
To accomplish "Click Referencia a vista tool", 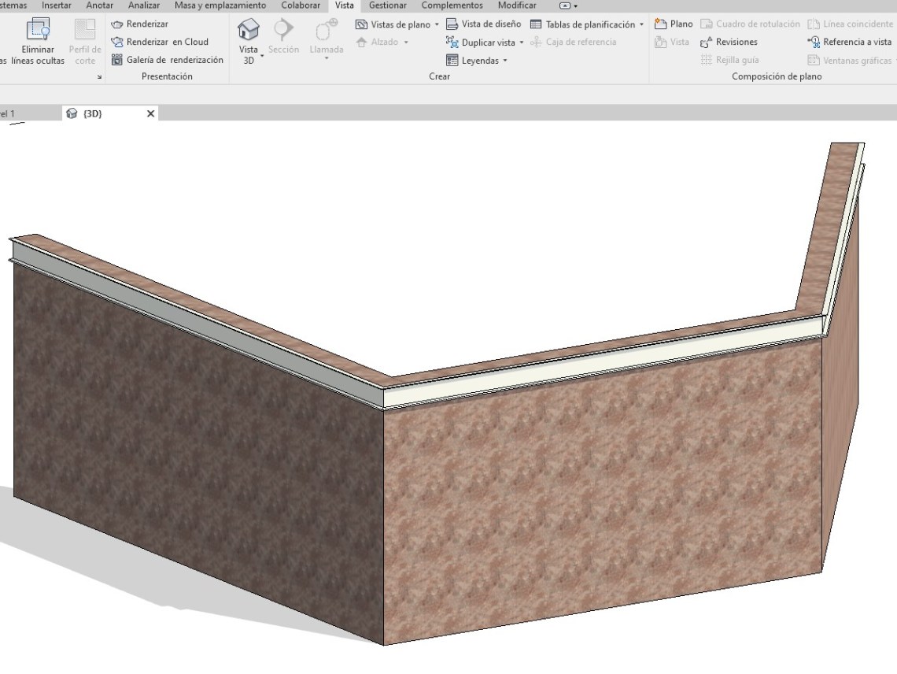I will click(x=850, y=43).
